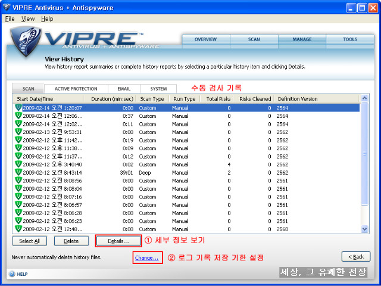The image size is (381, 286).
Task: Select the row dated 2009-02-13 오전 9:53:31
Action: (186, 132)
